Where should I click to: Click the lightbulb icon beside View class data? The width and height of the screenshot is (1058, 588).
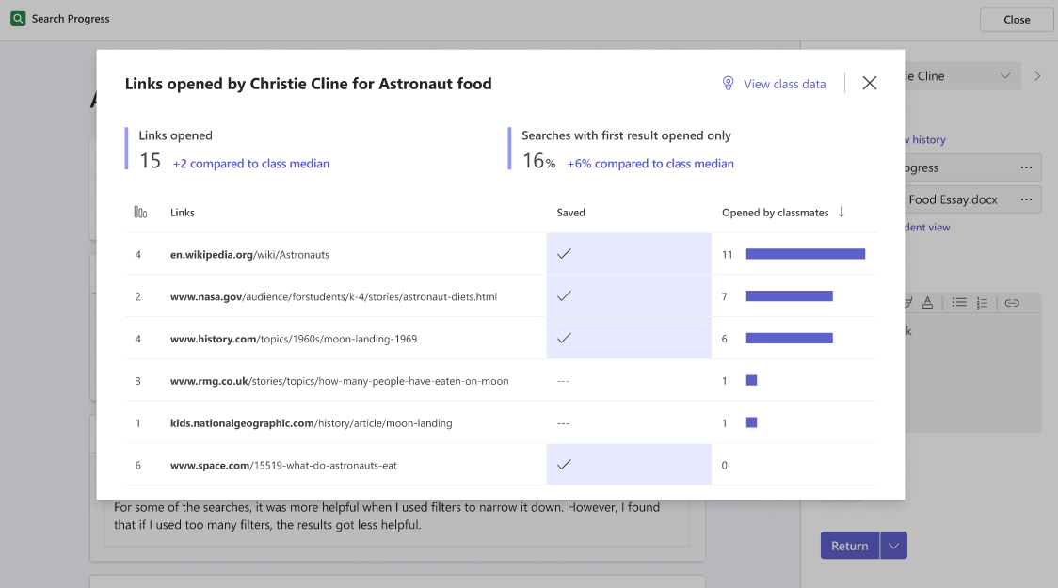point(728,84)
